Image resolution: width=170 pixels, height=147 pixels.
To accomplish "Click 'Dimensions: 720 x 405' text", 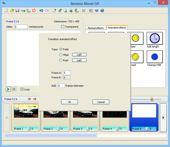I will pyautogui.click(x=67, y=21).
